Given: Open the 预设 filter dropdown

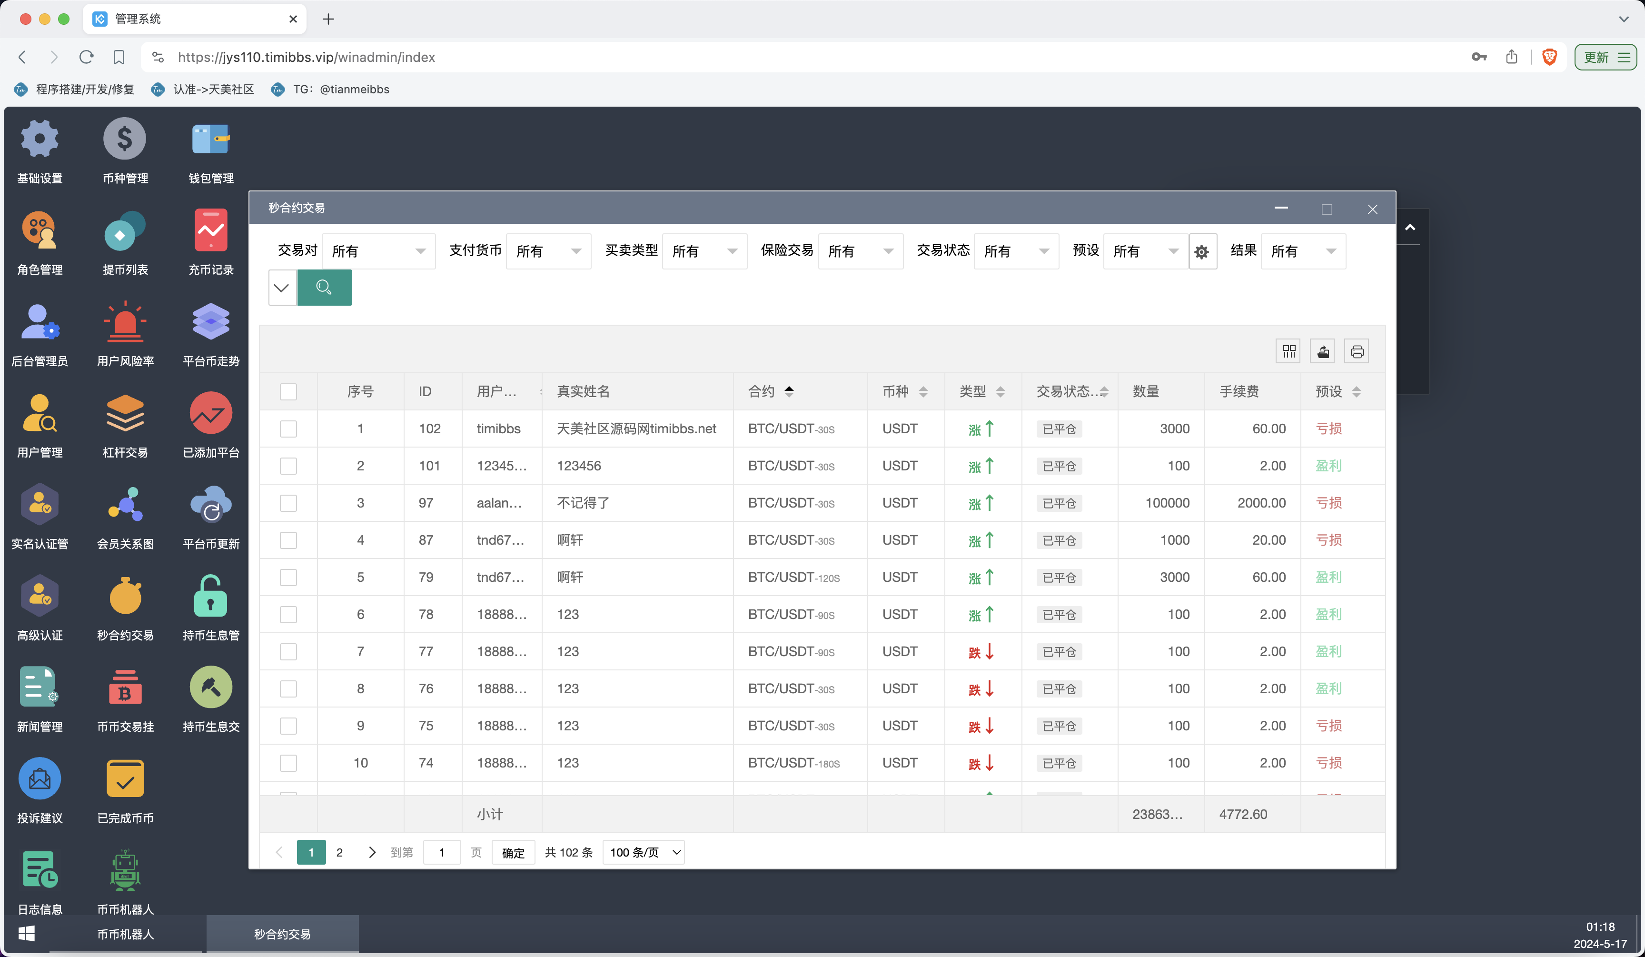Looking at the screenshot, I should 1146,251.
